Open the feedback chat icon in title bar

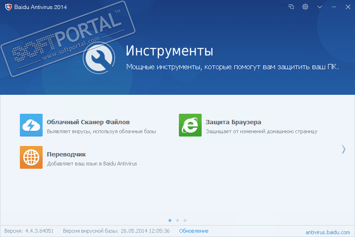click(292, 7)
